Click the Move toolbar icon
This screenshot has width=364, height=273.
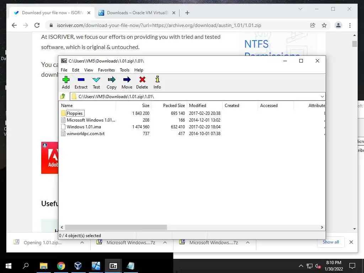tap(127, 82)
